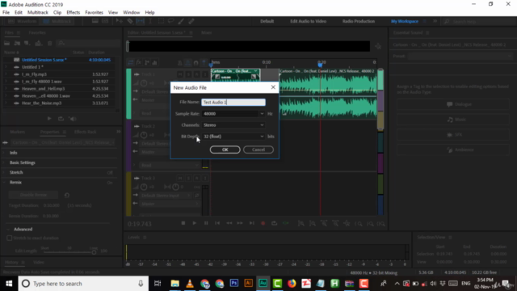This screenshot has height=291, width=517.
Task: Select the Move tool in the toolbar
Action: click(120, 21)
